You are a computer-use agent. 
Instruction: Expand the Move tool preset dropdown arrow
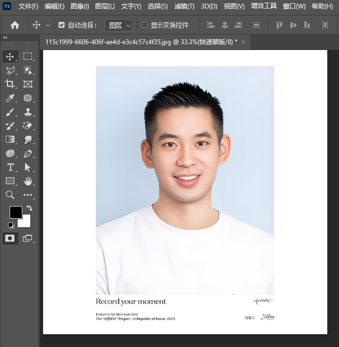[x=48, y=25]
